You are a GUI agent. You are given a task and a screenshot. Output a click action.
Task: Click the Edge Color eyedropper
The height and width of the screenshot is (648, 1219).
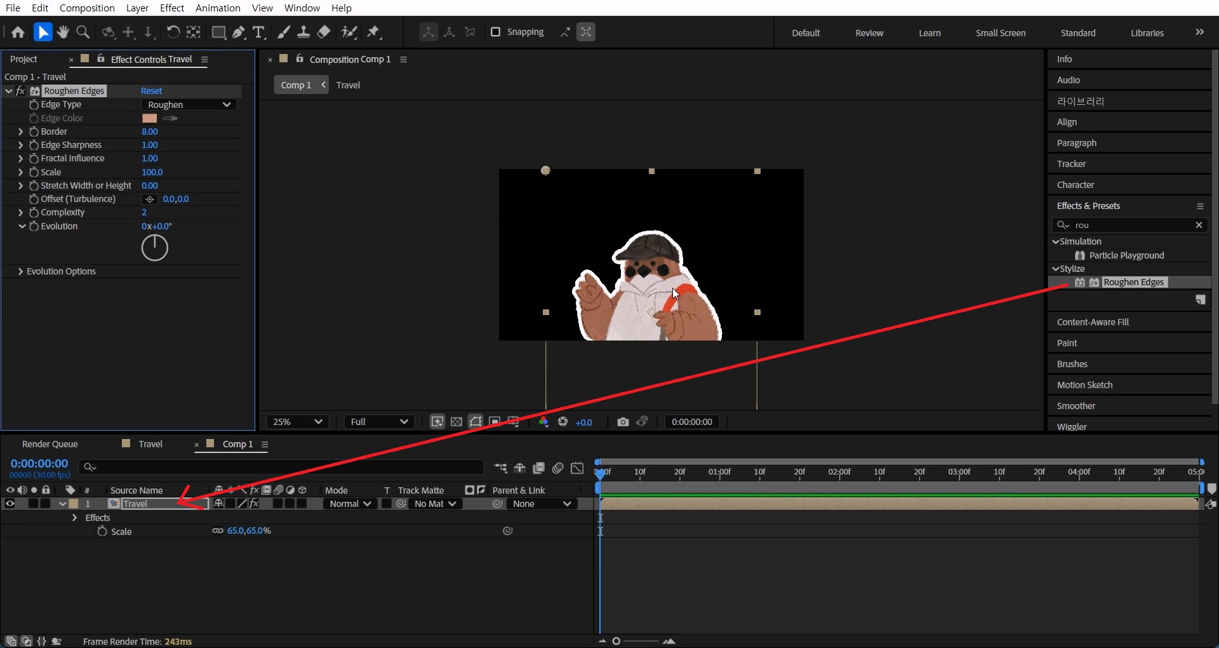pyautogui.click(x=170, y=118)
